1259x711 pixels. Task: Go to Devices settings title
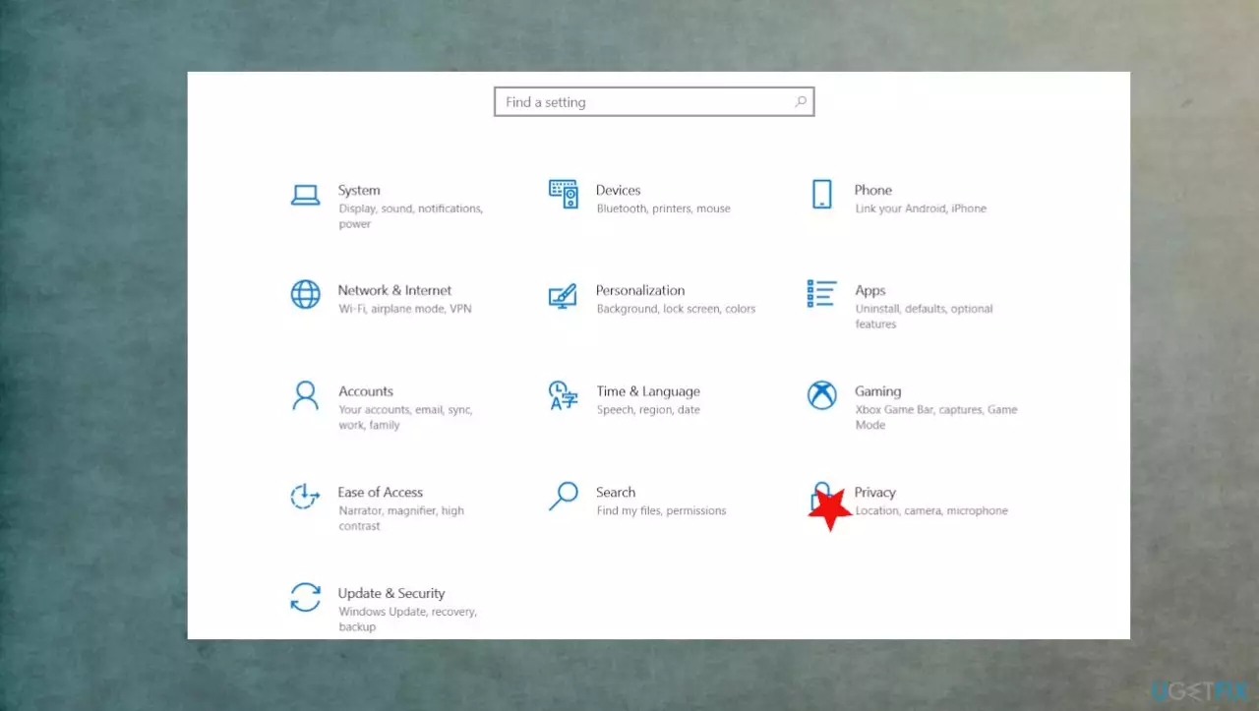point(618,191)
